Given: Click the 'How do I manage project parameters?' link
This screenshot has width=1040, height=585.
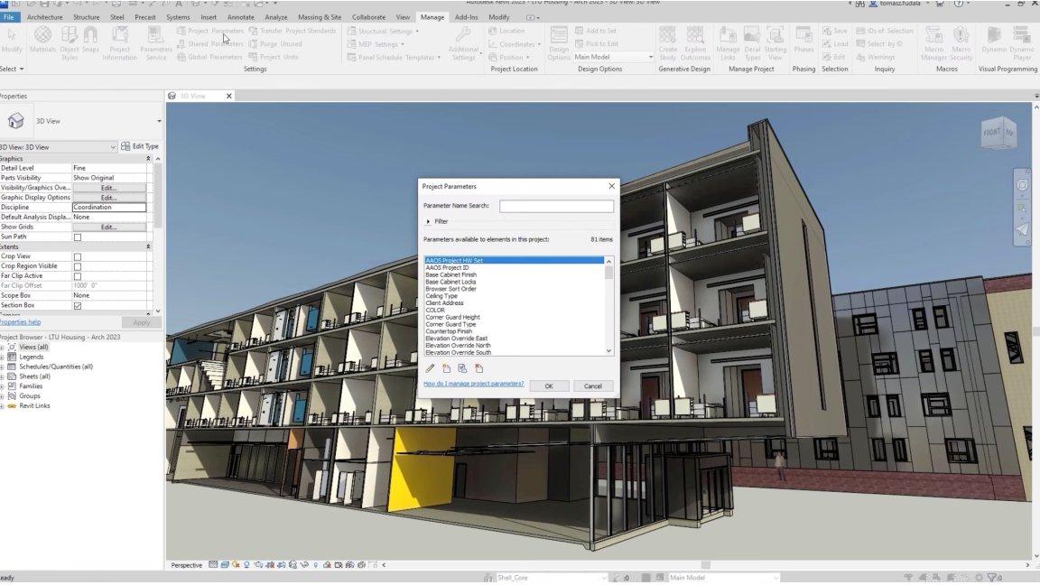Looking at the screenshot, I should point(473,383).
